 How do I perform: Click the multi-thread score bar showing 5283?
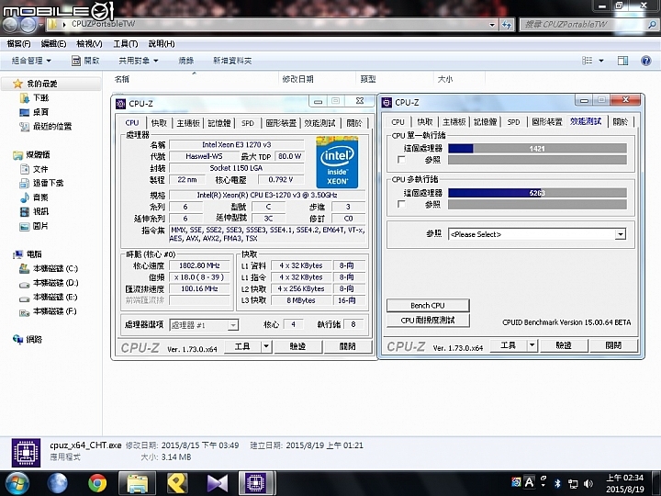tap(537, 193)
